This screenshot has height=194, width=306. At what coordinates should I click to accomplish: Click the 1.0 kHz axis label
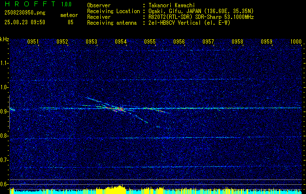pyautogui.click(x=4, y=87)
